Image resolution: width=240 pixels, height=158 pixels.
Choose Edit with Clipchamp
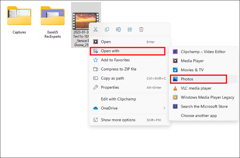[x=130, y=99]
